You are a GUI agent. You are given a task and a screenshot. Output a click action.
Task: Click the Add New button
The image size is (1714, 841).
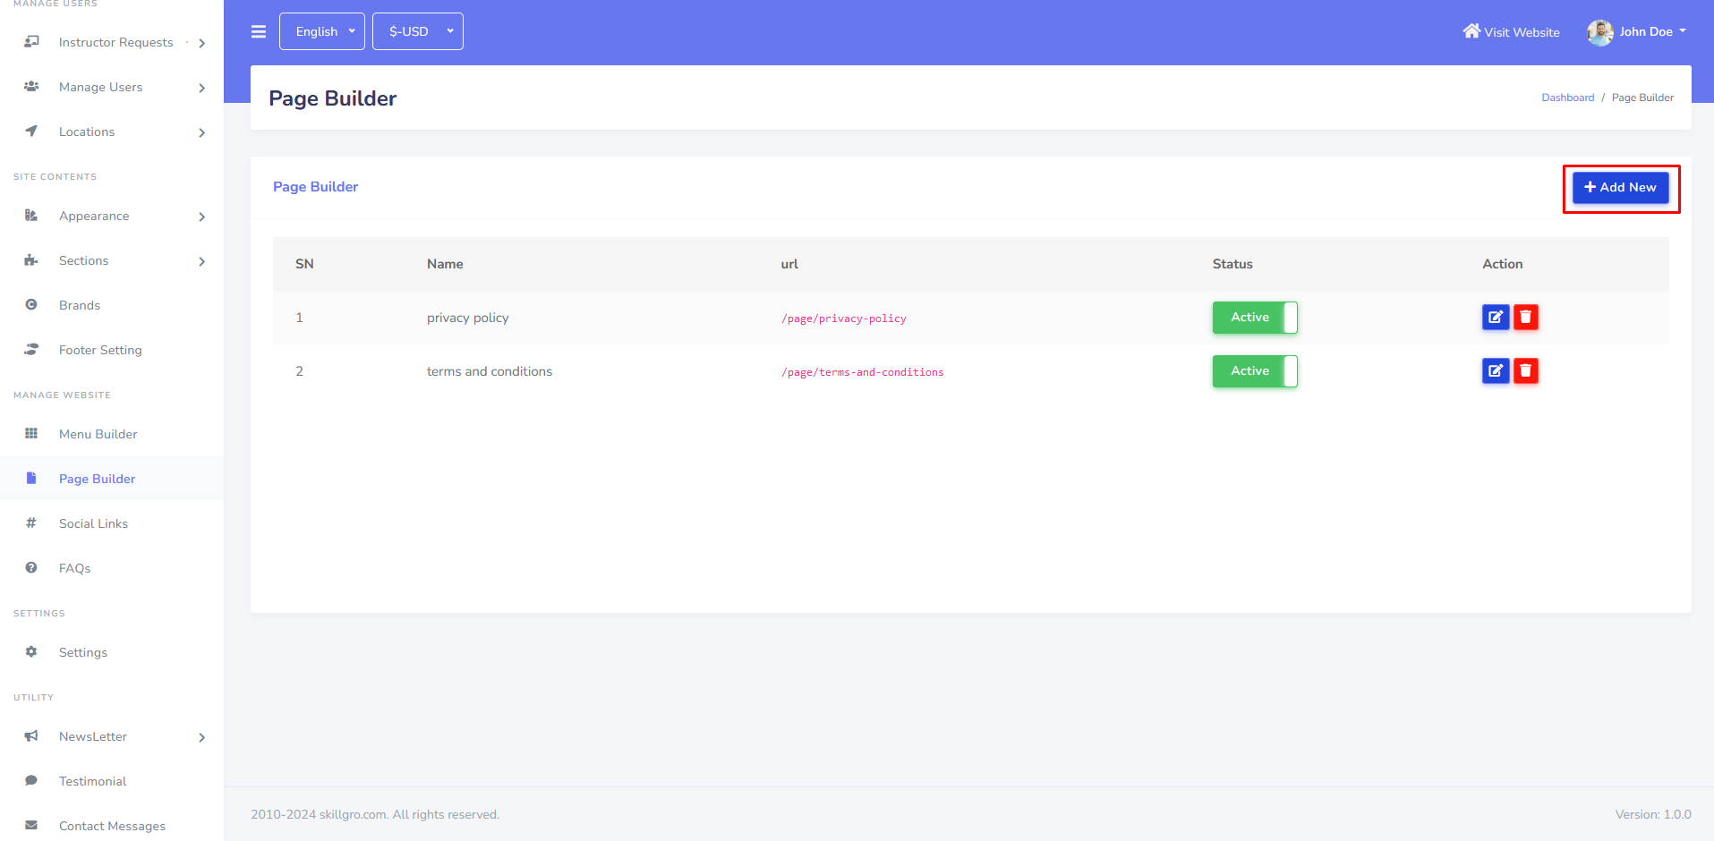(1621, 187)
